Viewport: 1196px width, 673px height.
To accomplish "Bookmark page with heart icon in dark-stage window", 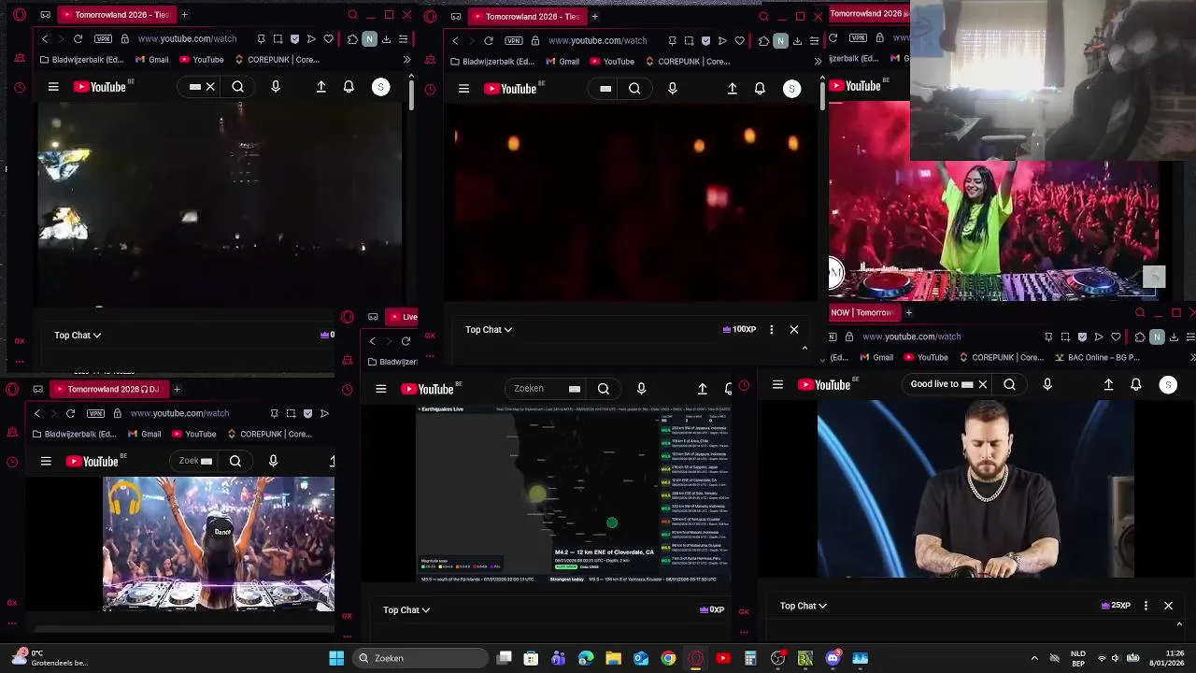I will coord(328,39).
